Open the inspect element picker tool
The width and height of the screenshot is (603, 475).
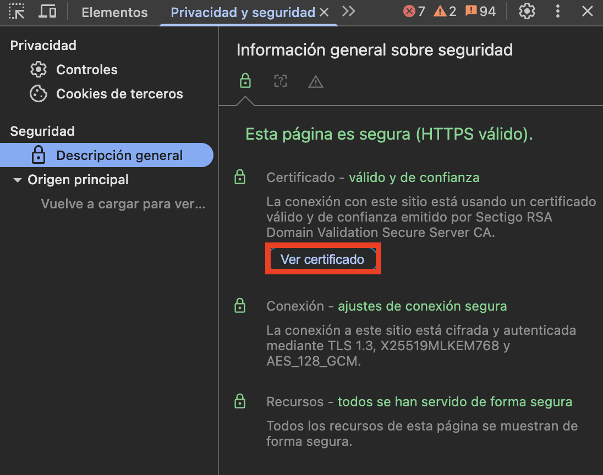17,12
